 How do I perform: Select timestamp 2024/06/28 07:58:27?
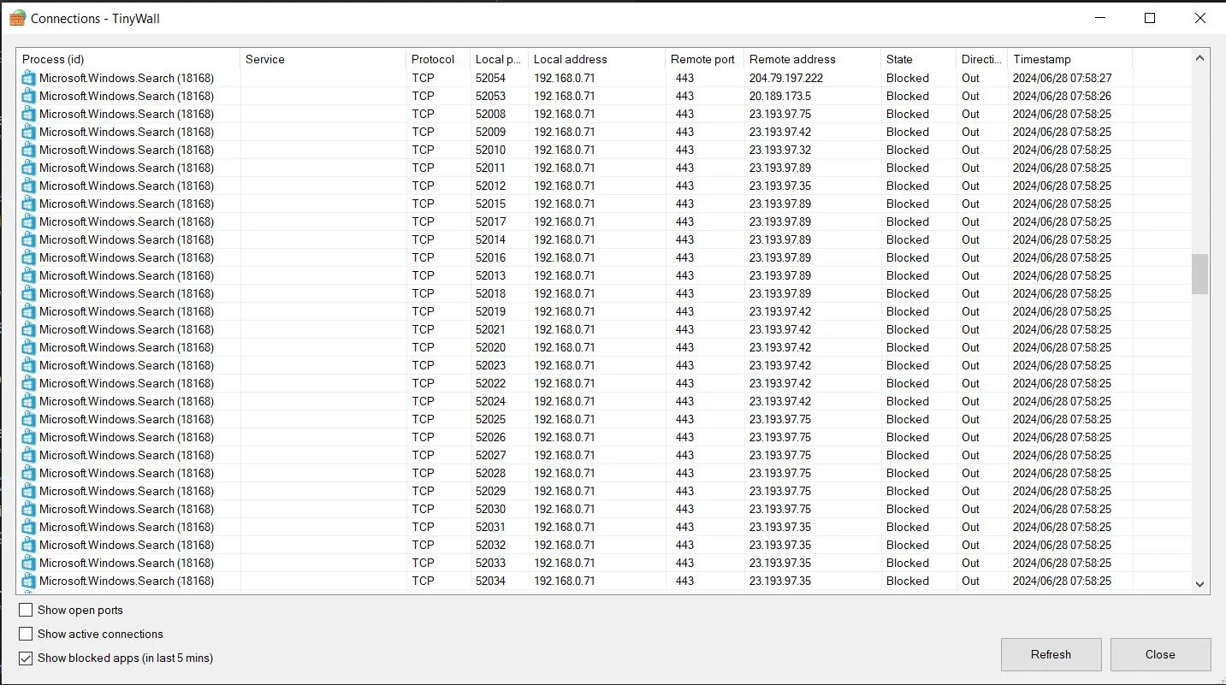pyautogui.click(x=1062, y=78)
